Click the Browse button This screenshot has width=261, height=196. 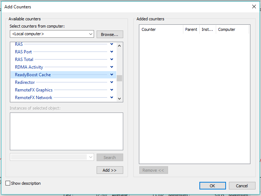pos(110,34)
